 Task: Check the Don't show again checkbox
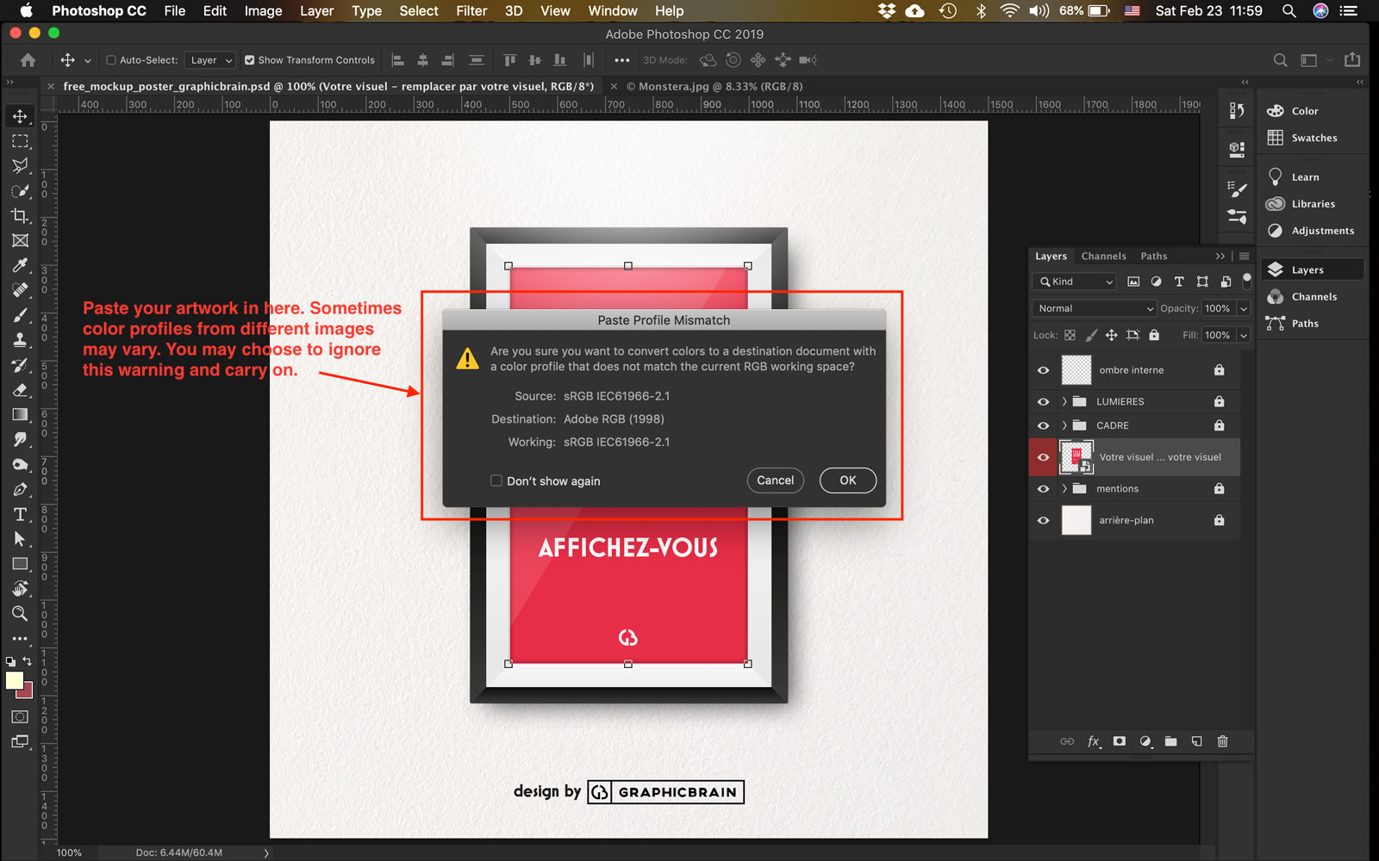(496, 480)
